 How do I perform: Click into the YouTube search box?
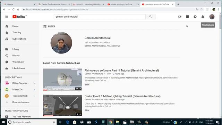coord(100,17)
